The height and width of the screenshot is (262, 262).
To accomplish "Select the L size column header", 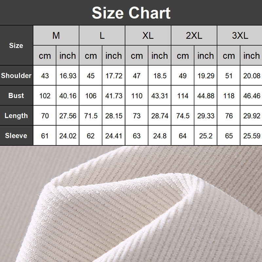I will [102, 35].
